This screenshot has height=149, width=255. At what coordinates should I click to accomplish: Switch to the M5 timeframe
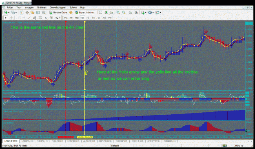[x=71, y=18]
